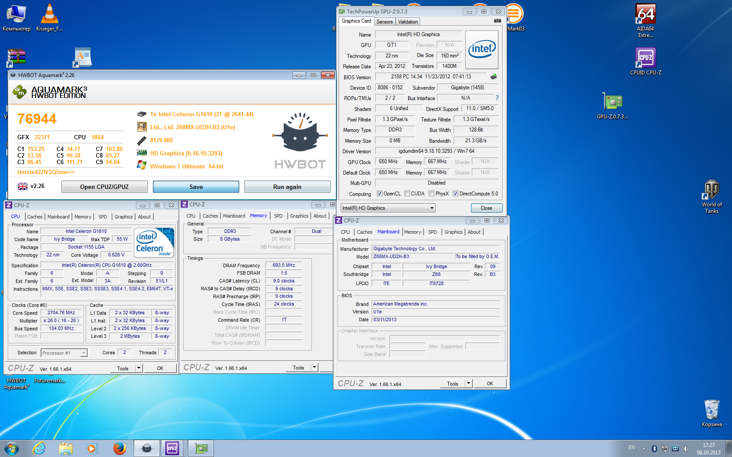Open the Krueger_F VLC media file icon
The width and height of the screenshot is (732, 457).
pyautogui.click(x=49, y=17)
